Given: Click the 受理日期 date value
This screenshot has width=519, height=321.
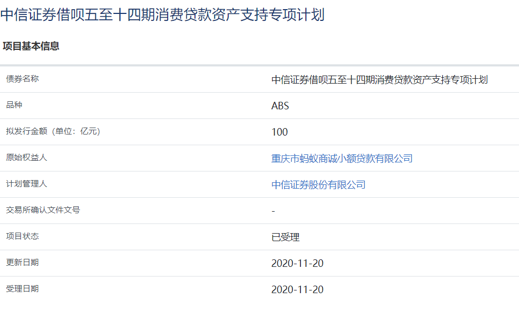Looking at the screenshot, I should click(x=297, y=290).
